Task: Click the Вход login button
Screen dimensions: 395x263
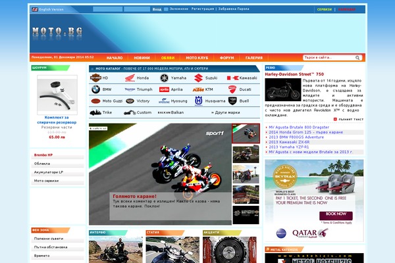Action: [x=157, y=9]
